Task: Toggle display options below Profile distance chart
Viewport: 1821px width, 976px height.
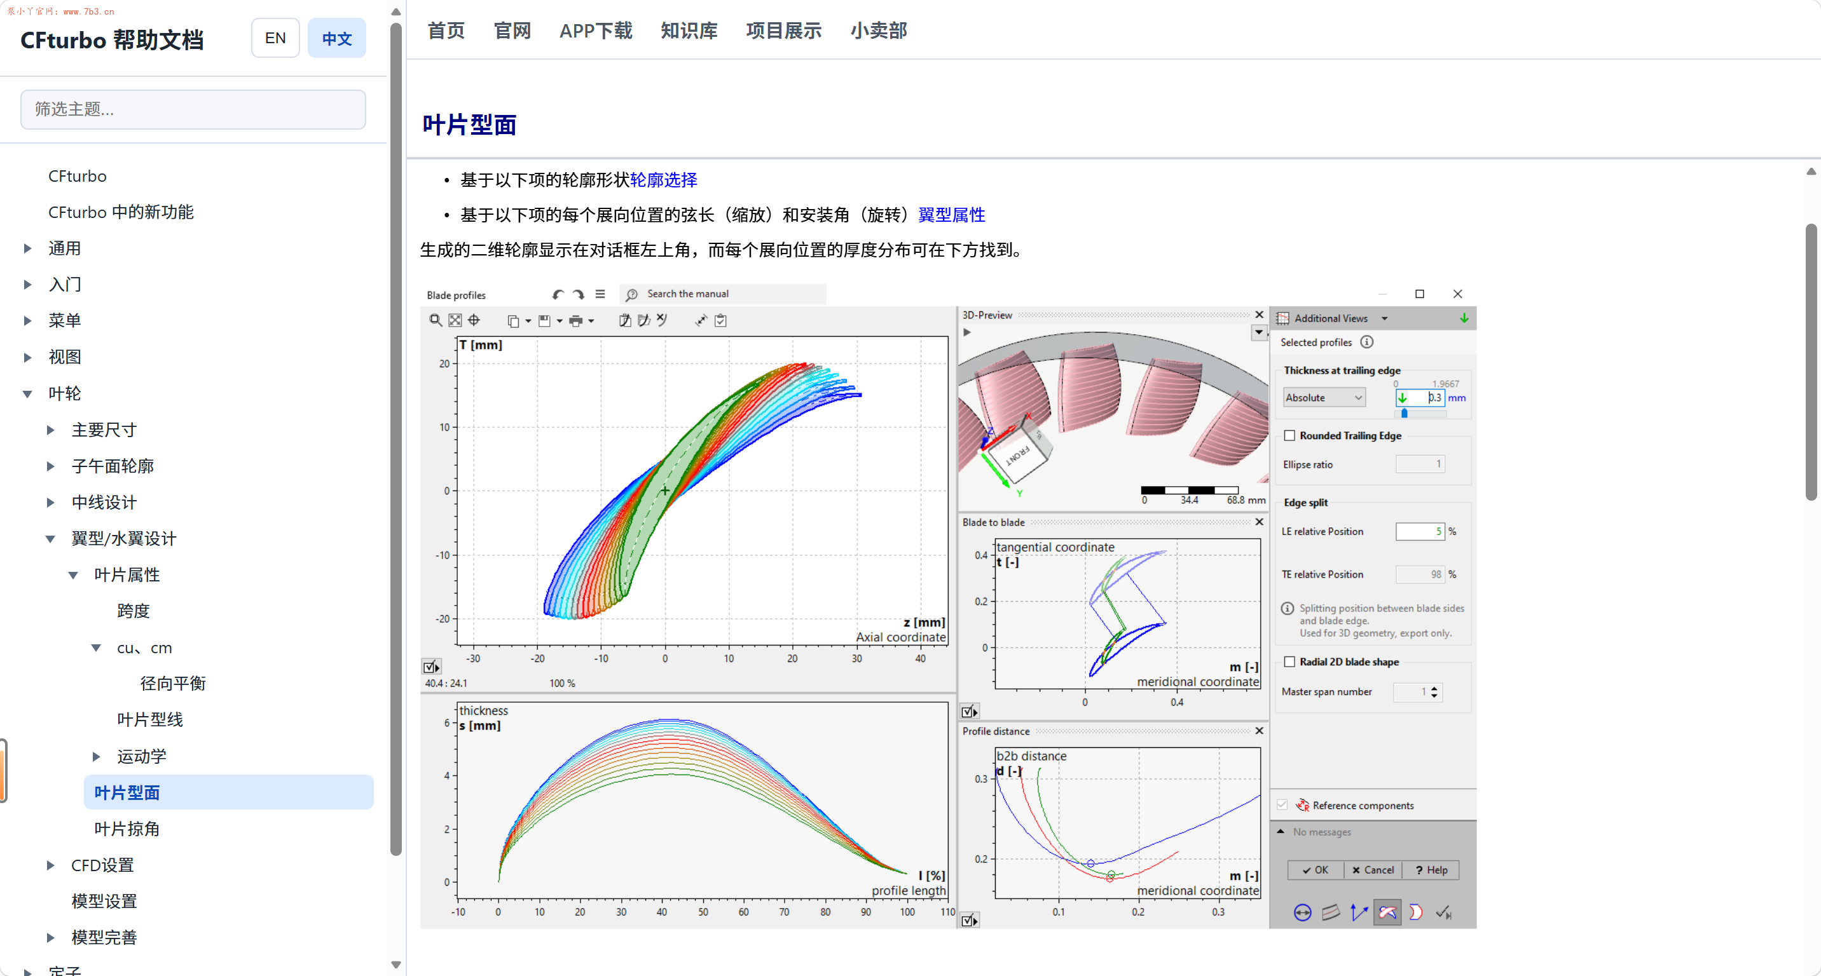Action: [969, 920]
